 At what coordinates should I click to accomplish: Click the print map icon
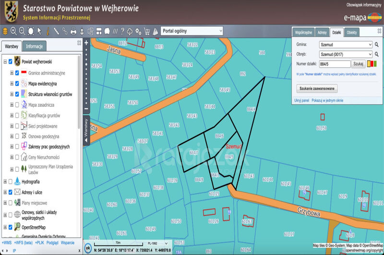(x=73, y=31)
